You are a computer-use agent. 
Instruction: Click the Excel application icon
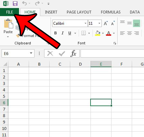pyautogui.click(x=6, y=4)
